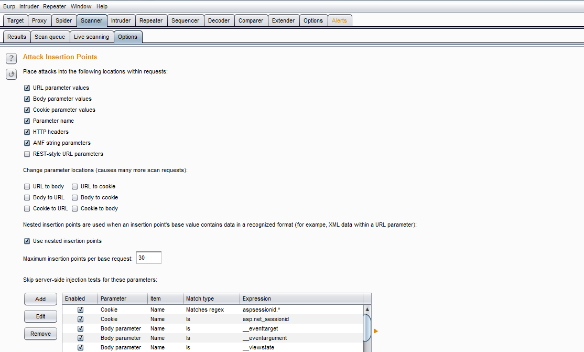The width and height of the screenshot is (584, 352).
Task: Check the Body to cookie option
Action: (74, 198)
